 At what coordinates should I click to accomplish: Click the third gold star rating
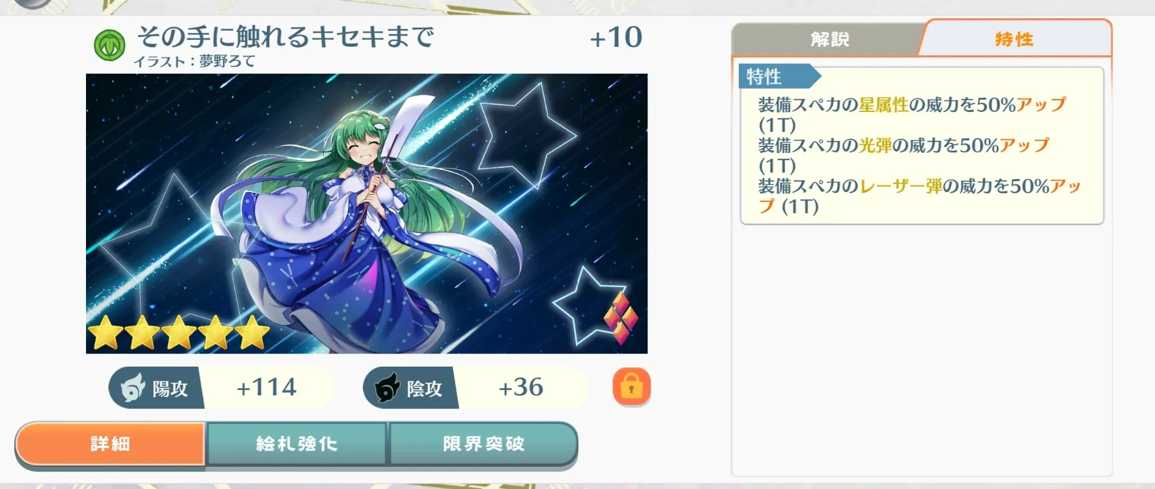179,333
